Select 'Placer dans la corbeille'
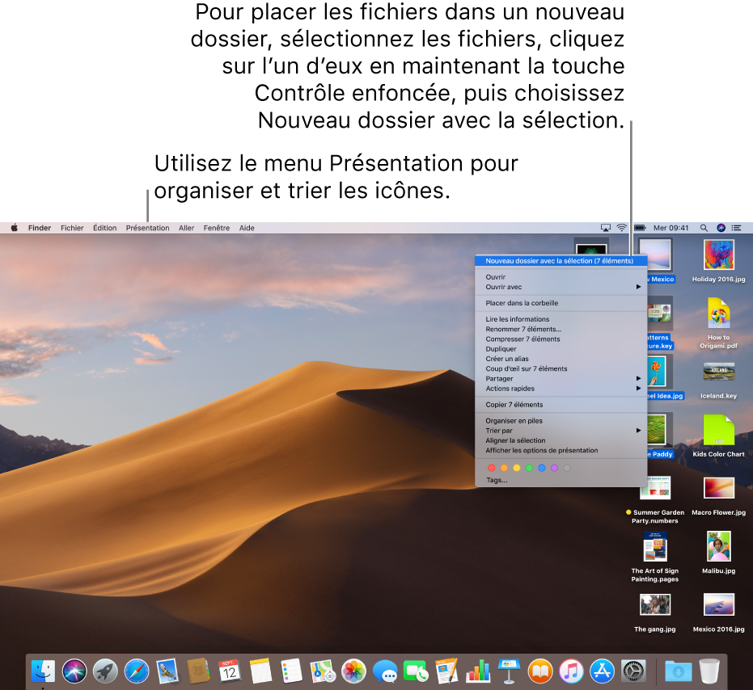 pos(522,303)
